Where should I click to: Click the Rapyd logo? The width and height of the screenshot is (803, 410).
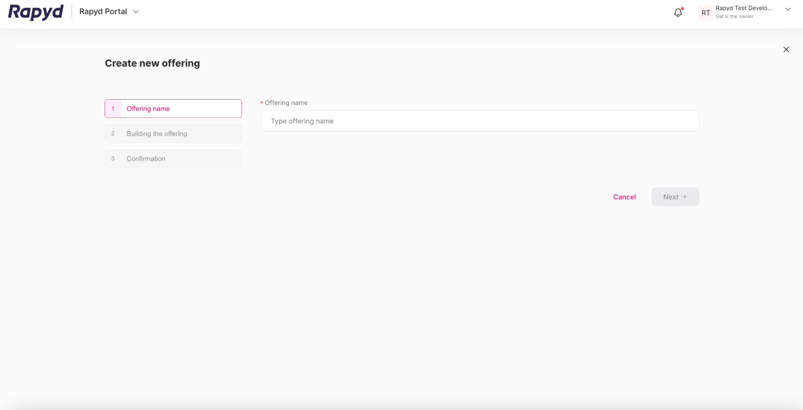coord(35,12)
